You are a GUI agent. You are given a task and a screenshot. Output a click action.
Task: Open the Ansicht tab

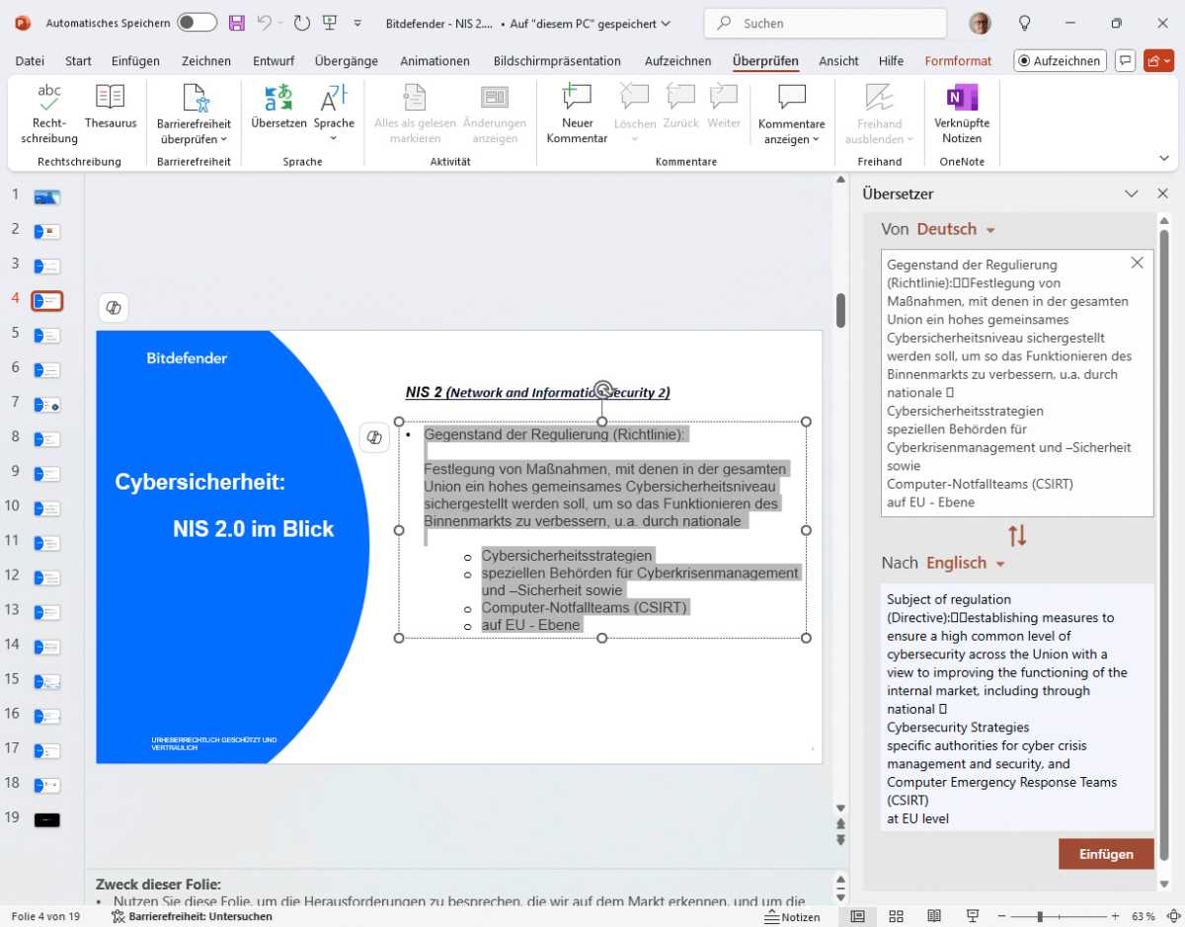pyautogui.click(x=838, y=61)
